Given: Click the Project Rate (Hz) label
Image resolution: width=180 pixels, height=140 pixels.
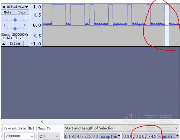Looking at the screenshot, I should [x=19, y=128].
